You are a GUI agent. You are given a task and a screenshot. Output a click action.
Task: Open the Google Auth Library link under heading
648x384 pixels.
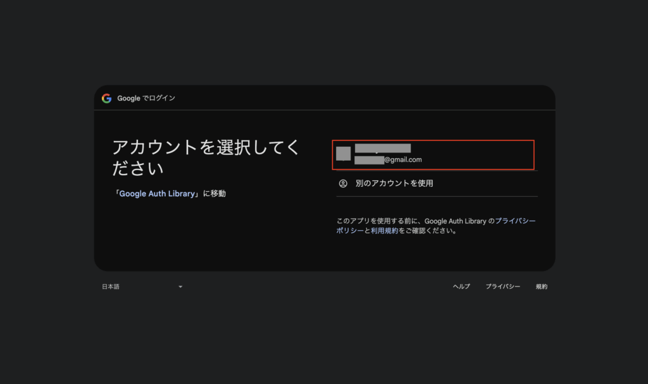(157, 194)
